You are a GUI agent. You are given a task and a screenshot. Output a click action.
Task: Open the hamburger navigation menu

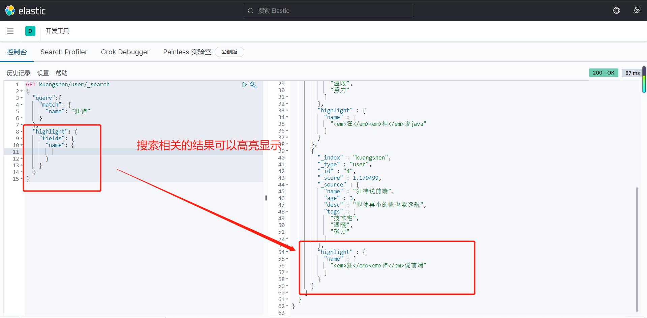pyautogui.click(x=10, y=31)
